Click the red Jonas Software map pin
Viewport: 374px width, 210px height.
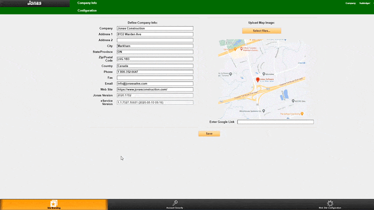258,80
